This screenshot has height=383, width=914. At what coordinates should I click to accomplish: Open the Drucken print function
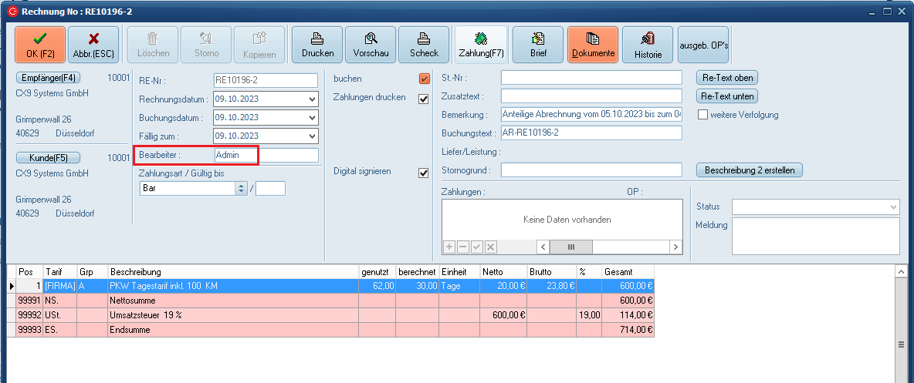[x=318, y=45]
